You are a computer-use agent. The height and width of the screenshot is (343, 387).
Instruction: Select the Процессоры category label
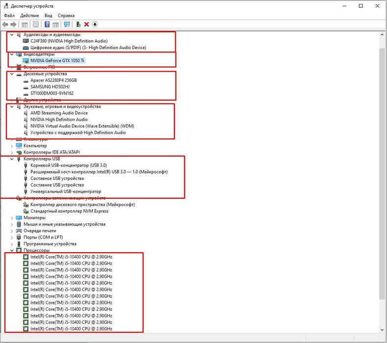coord(36,250)
